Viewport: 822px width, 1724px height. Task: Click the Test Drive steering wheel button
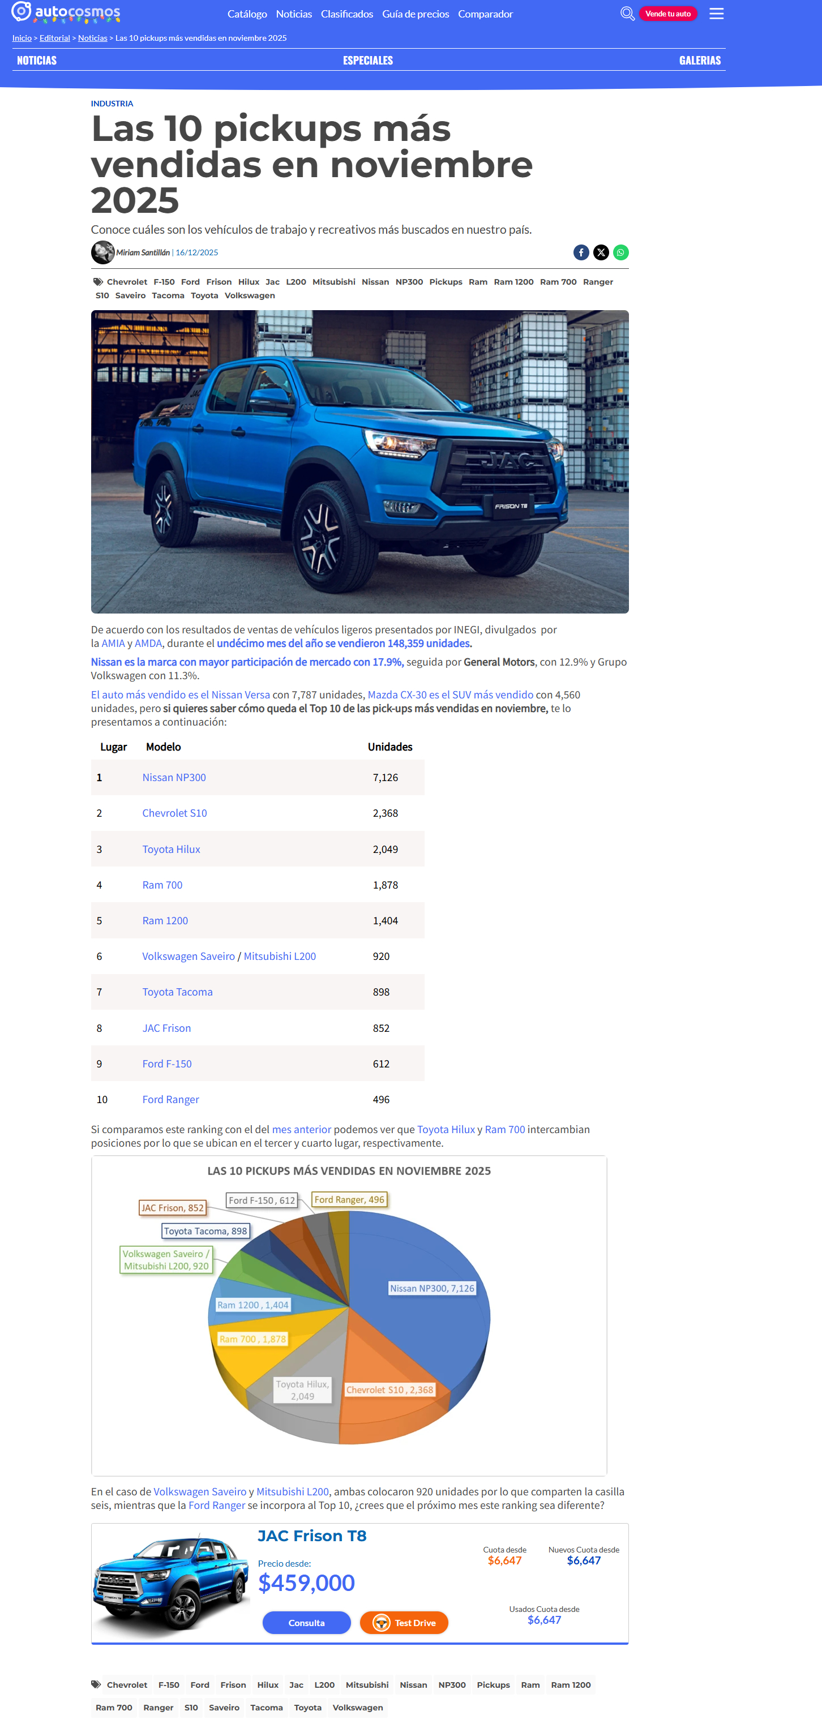[404, 1622]
